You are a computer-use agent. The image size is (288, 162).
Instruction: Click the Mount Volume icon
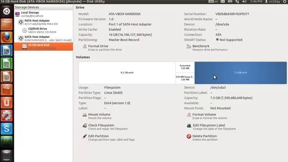(x=85, y=115)
